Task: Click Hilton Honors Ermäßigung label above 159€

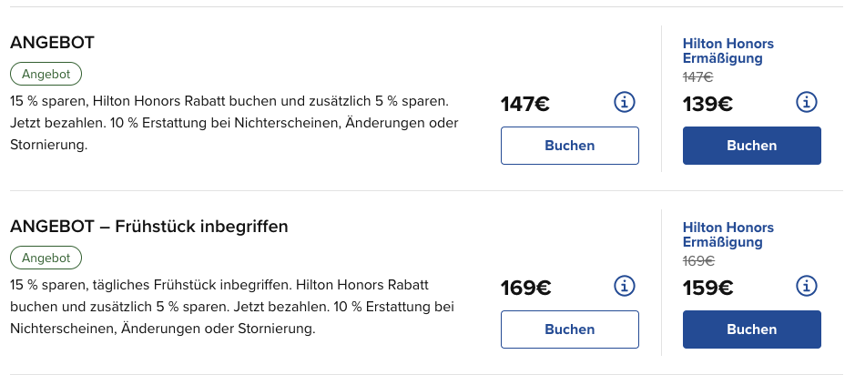Action: pos(728,235)
